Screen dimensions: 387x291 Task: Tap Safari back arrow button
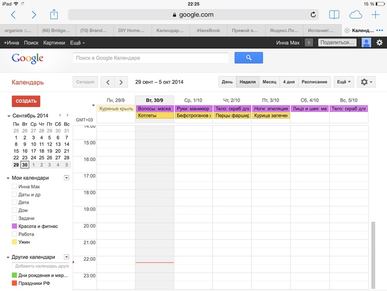(x=13, y=15)
